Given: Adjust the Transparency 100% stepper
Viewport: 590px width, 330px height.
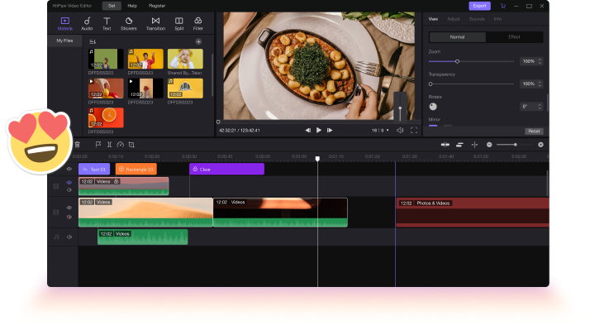Looking at the screenshot, I should [x=540, y=84].
